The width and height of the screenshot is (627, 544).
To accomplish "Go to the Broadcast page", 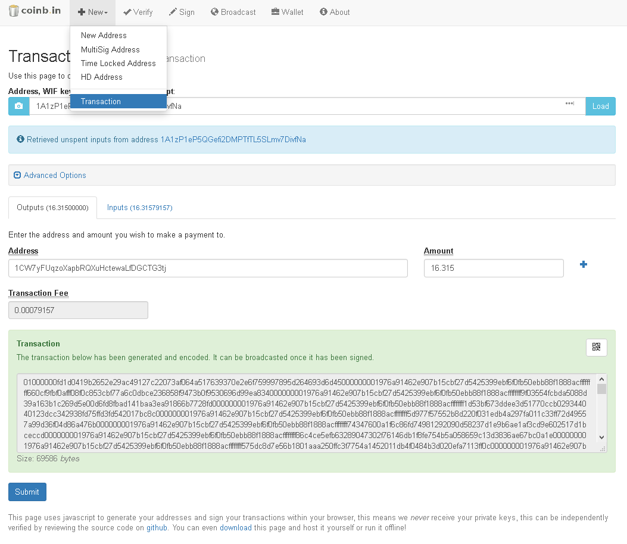I will 233,12.
